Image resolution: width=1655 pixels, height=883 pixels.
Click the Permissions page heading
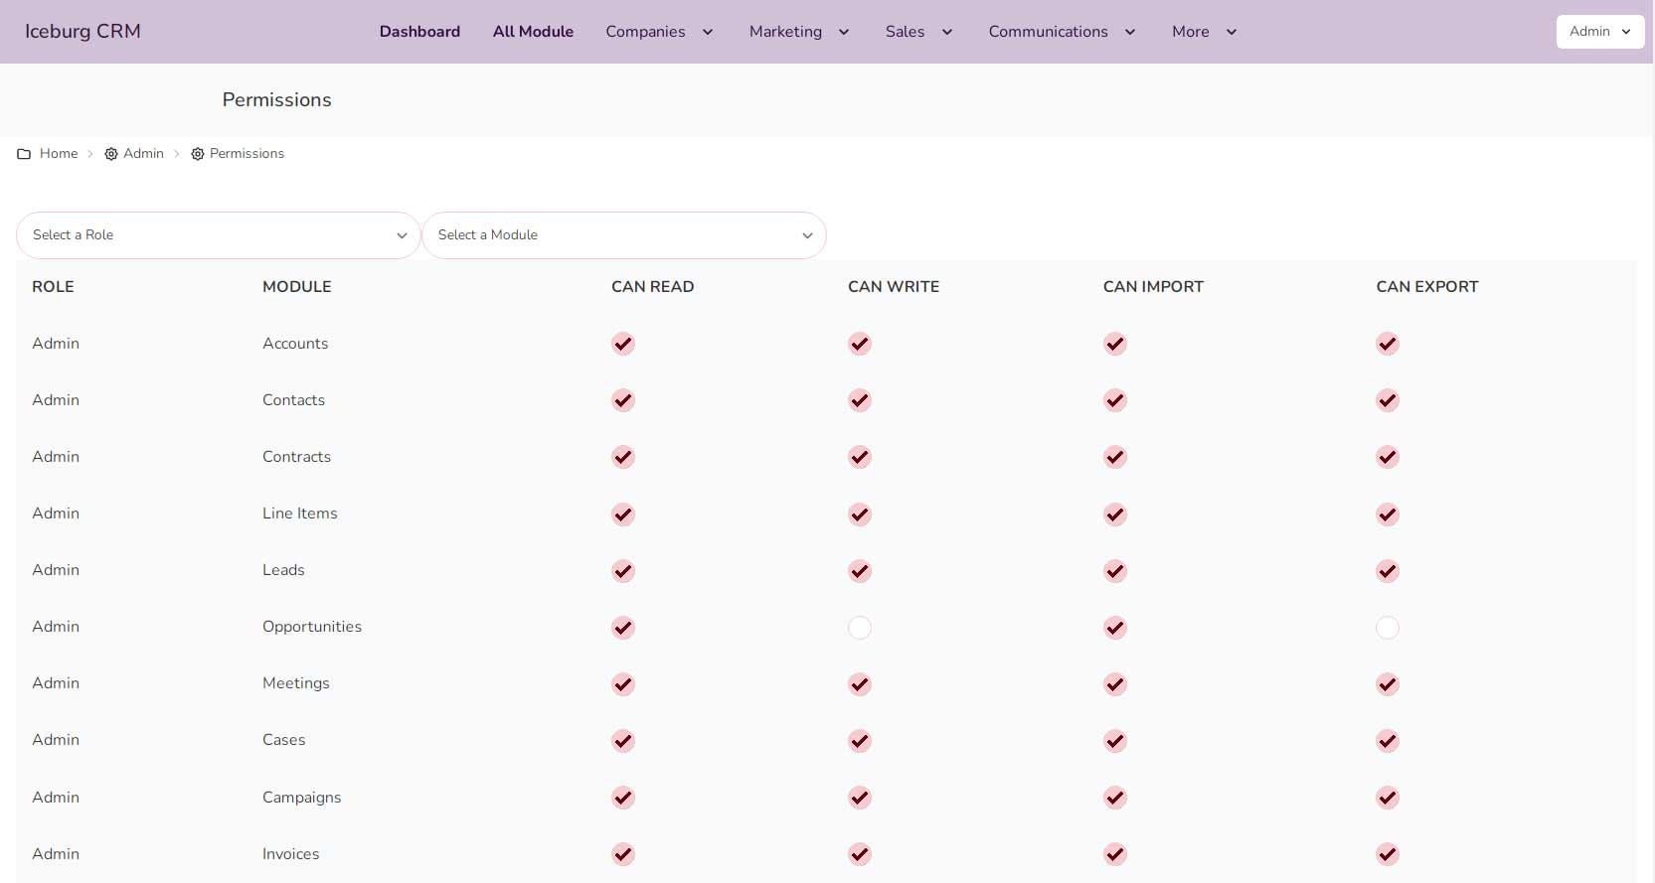pos(276,99)
